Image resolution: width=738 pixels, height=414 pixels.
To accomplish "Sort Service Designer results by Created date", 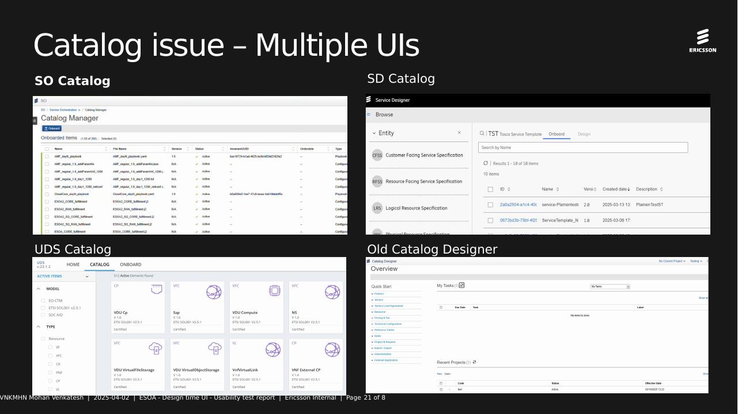I will (629, 189).
